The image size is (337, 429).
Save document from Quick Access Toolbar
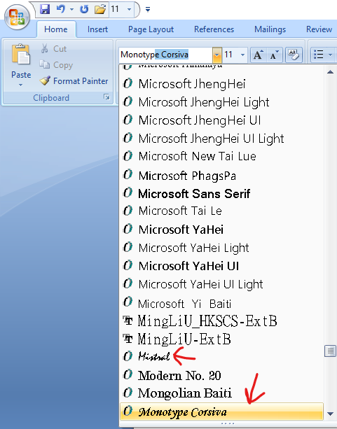(45, 9)
